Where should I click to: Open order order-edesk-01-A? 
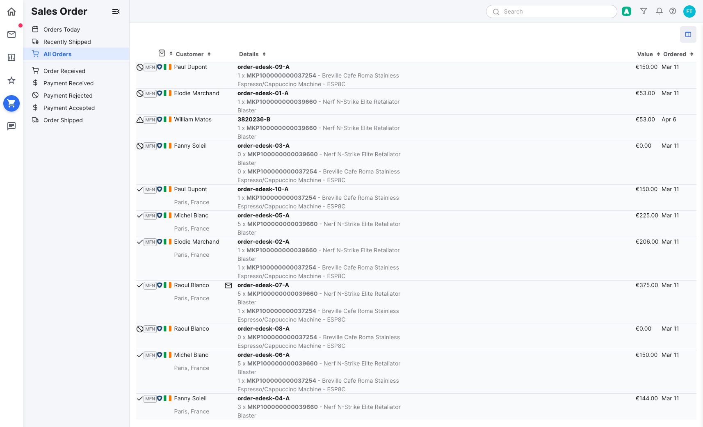pyautogui.click(x=263, y=93)
